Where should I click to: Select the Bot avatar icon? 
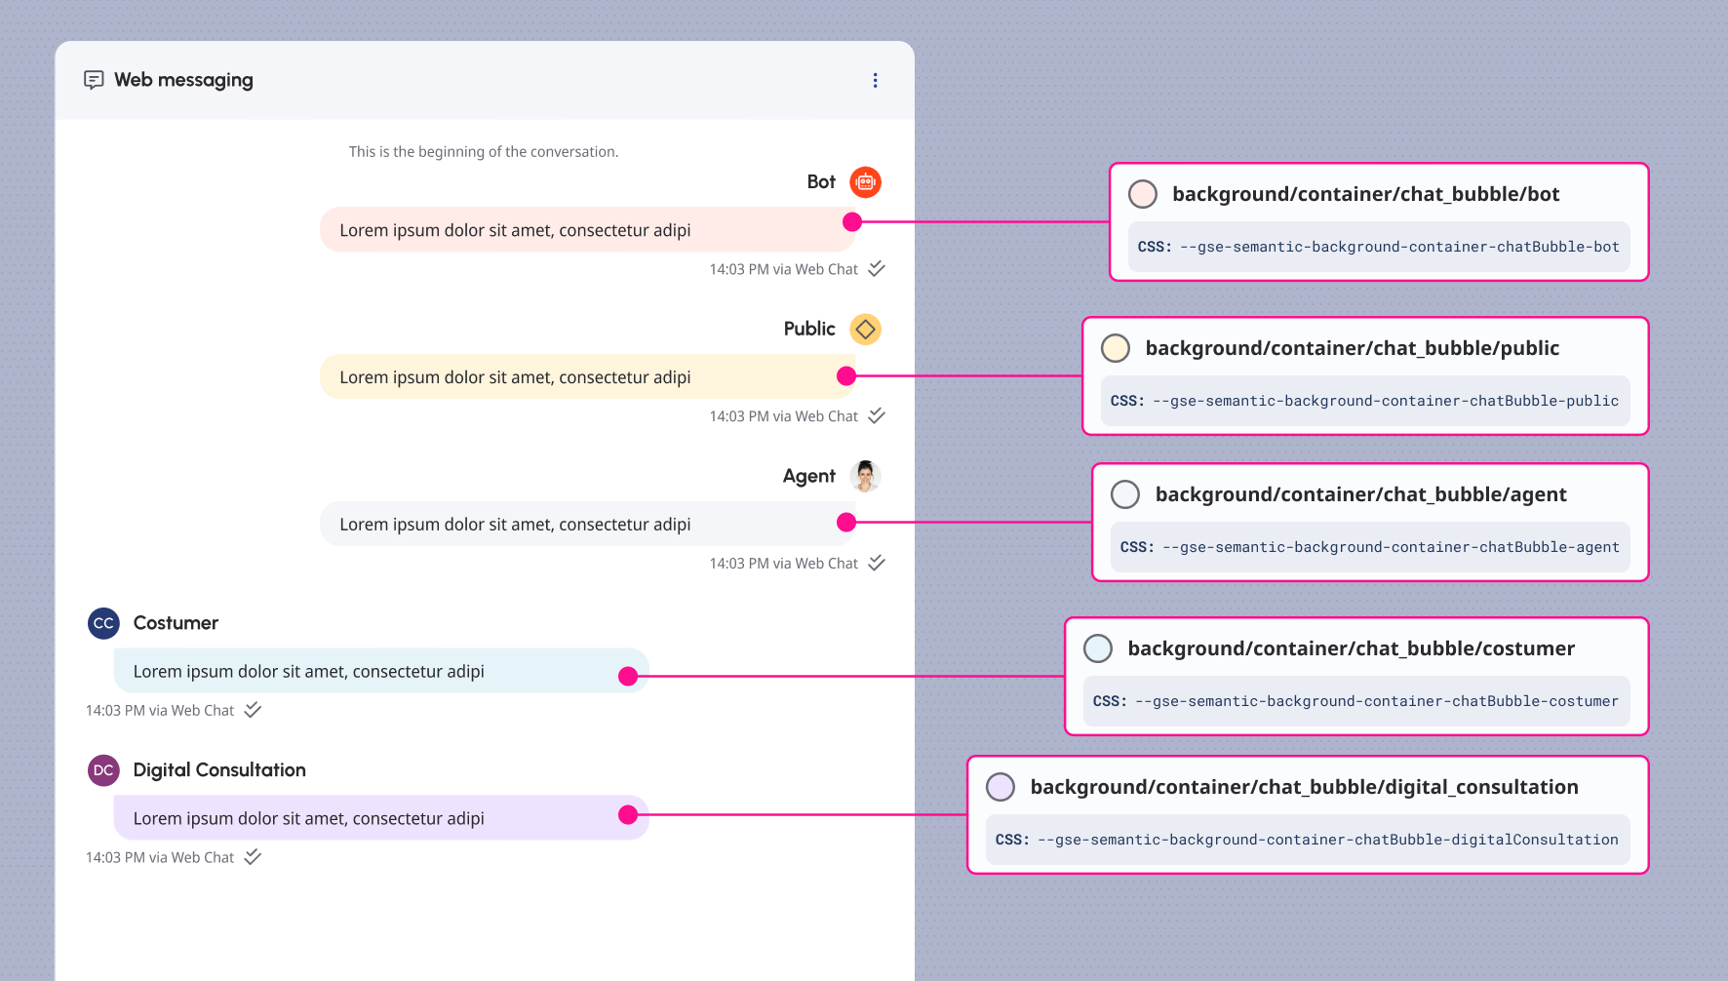click(x=865, y=182)
